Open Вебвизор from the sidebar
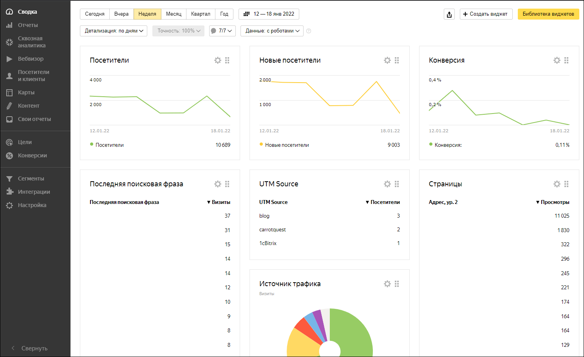 (31, 59)
